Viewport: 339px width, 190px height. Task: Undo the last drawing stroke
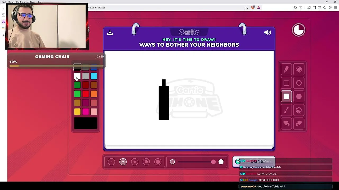point(286,123)
